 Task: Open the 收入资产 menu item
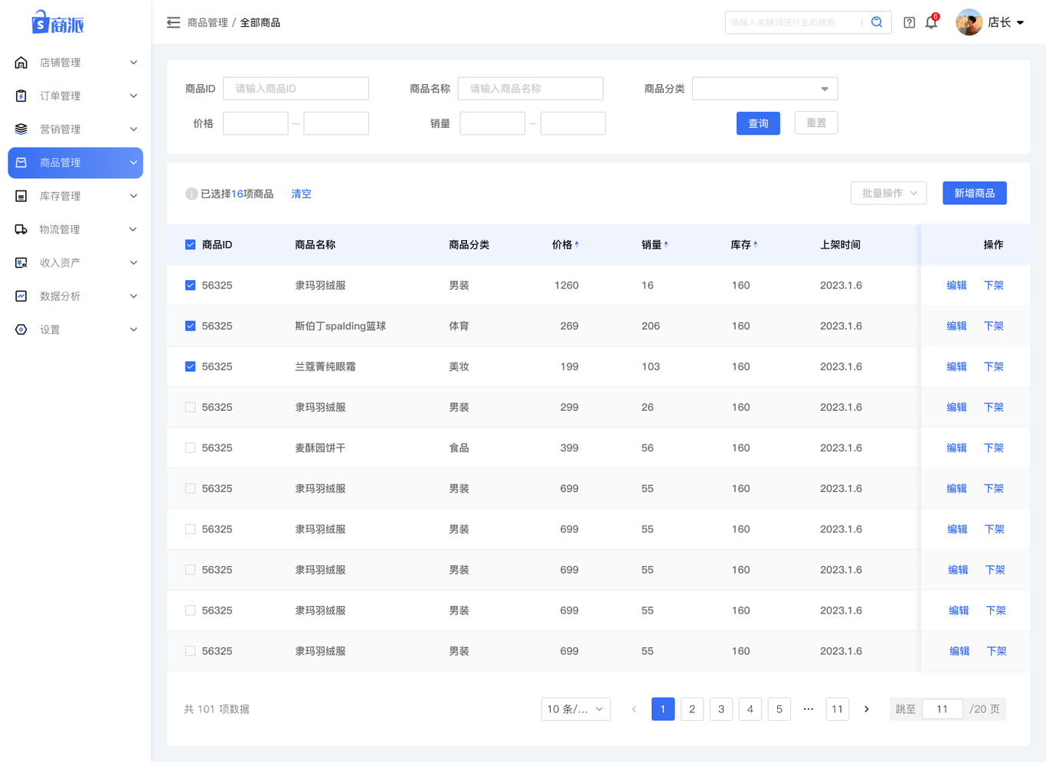[x=75, y=262]
